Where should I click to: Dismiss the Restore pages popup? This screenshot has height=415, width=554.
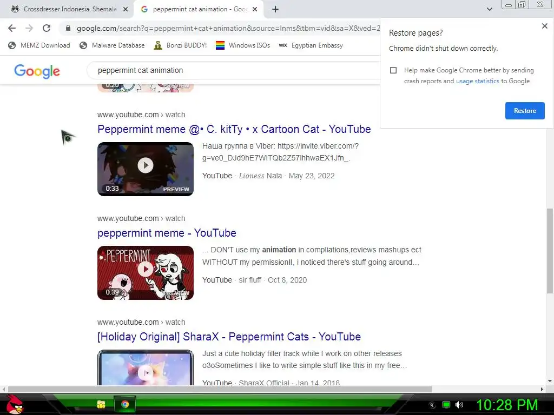[544, 26]
